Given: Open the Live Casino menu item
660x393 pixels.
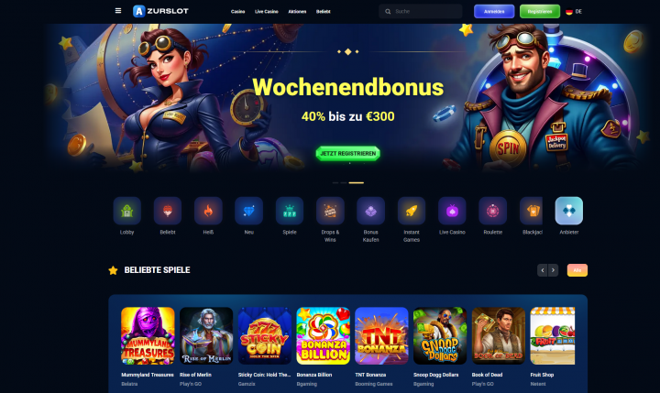Looking at the screenshot, I should point(267,12).
